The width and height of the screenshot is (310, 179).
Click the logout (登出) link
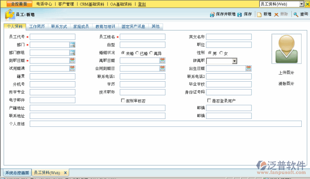142,4
